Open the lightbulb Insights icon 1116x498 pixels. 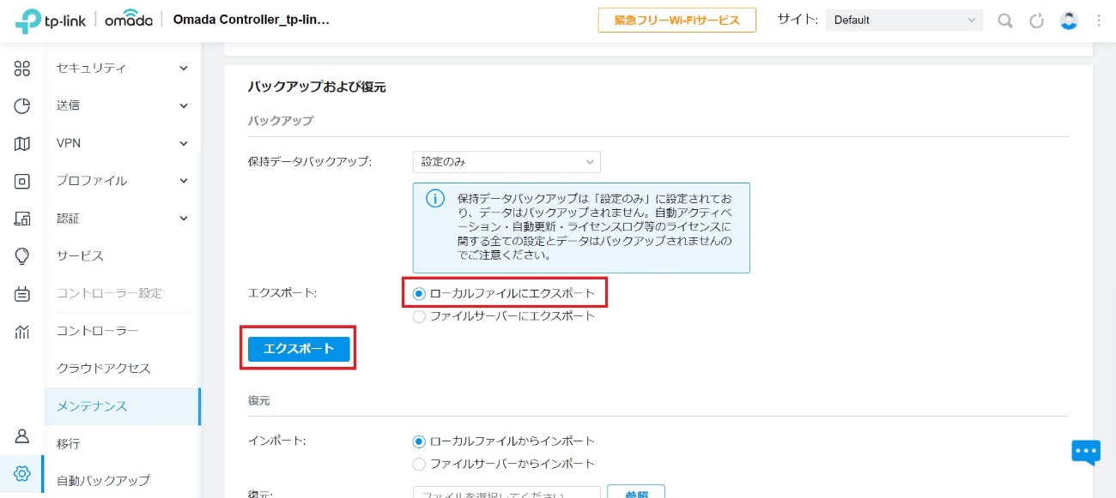click(x=22, y=256)
